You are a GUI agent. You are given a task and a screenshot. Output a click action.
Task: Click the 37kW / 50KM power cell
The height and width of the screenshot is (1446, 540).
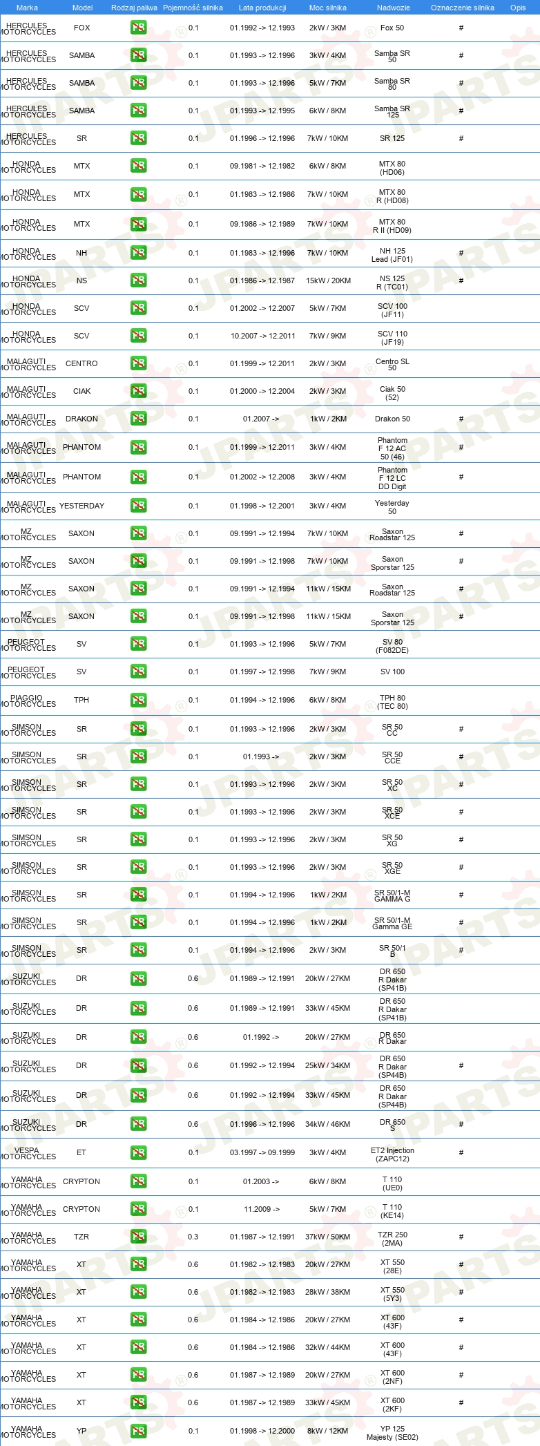pyautogui.click(x=328, y=1237)
